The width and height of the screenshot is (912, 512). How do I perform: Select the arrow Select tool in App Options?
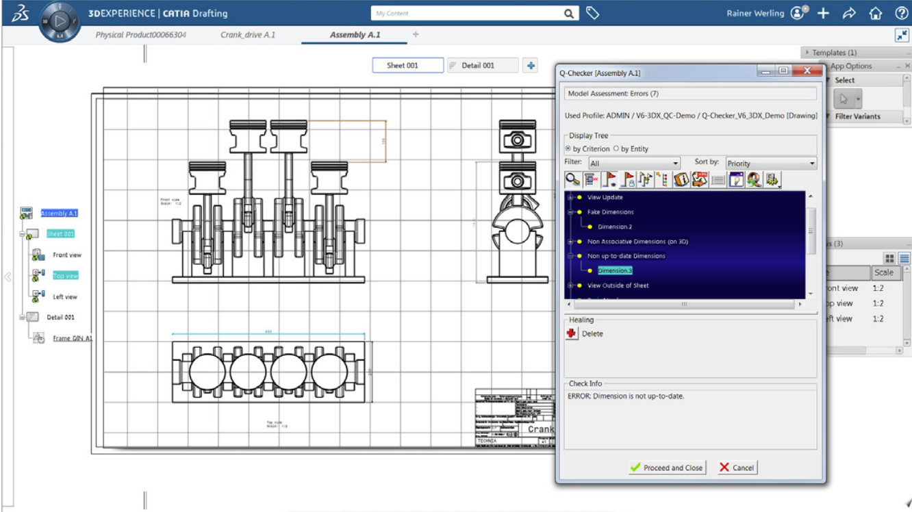(x=844, y=99)
